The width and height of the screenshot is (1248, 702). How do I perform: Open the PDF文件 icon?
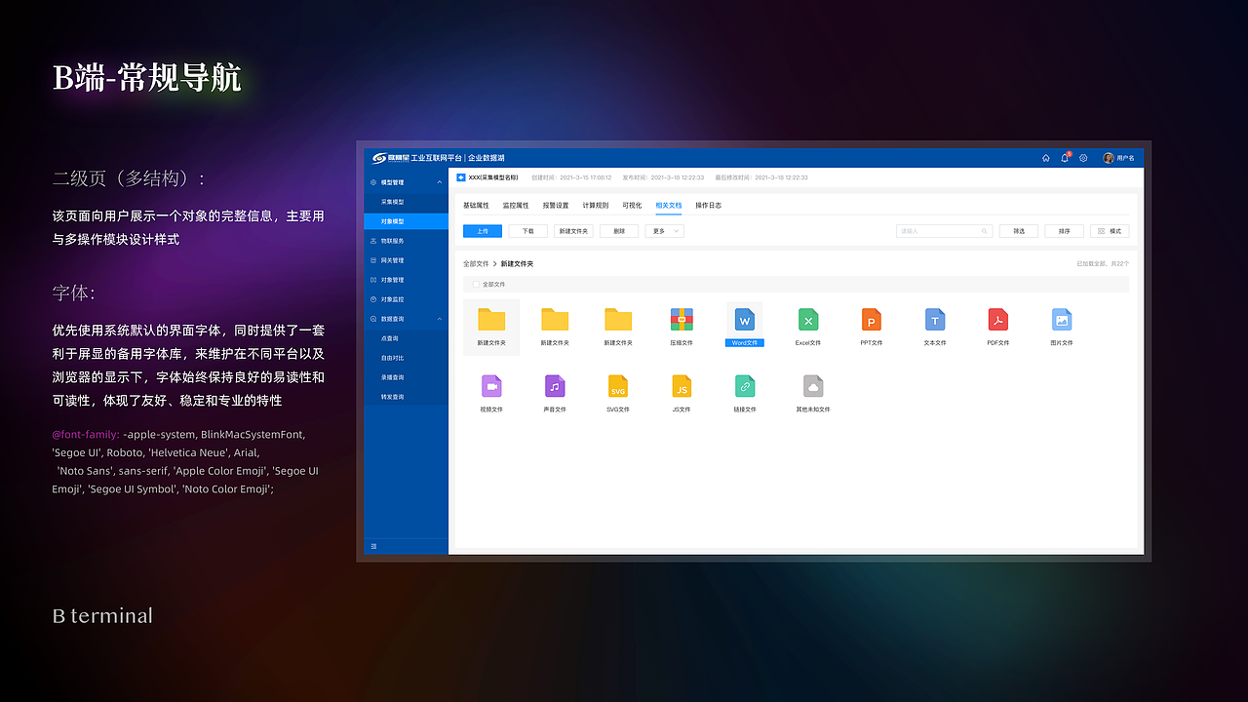[x=997, y=319]
